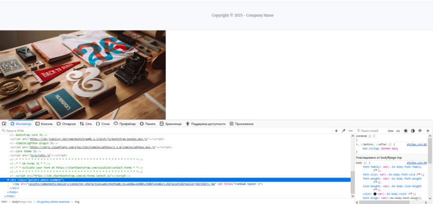Open the styles.css:94 source link

(x=417, y=163)
